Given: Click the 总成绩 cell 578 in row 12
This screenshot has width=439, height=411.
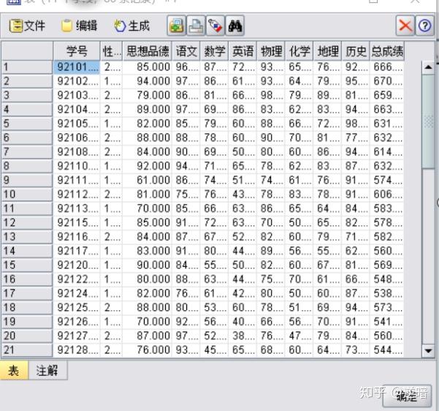Looking at the screenshot, I should [x=387, y=222].
